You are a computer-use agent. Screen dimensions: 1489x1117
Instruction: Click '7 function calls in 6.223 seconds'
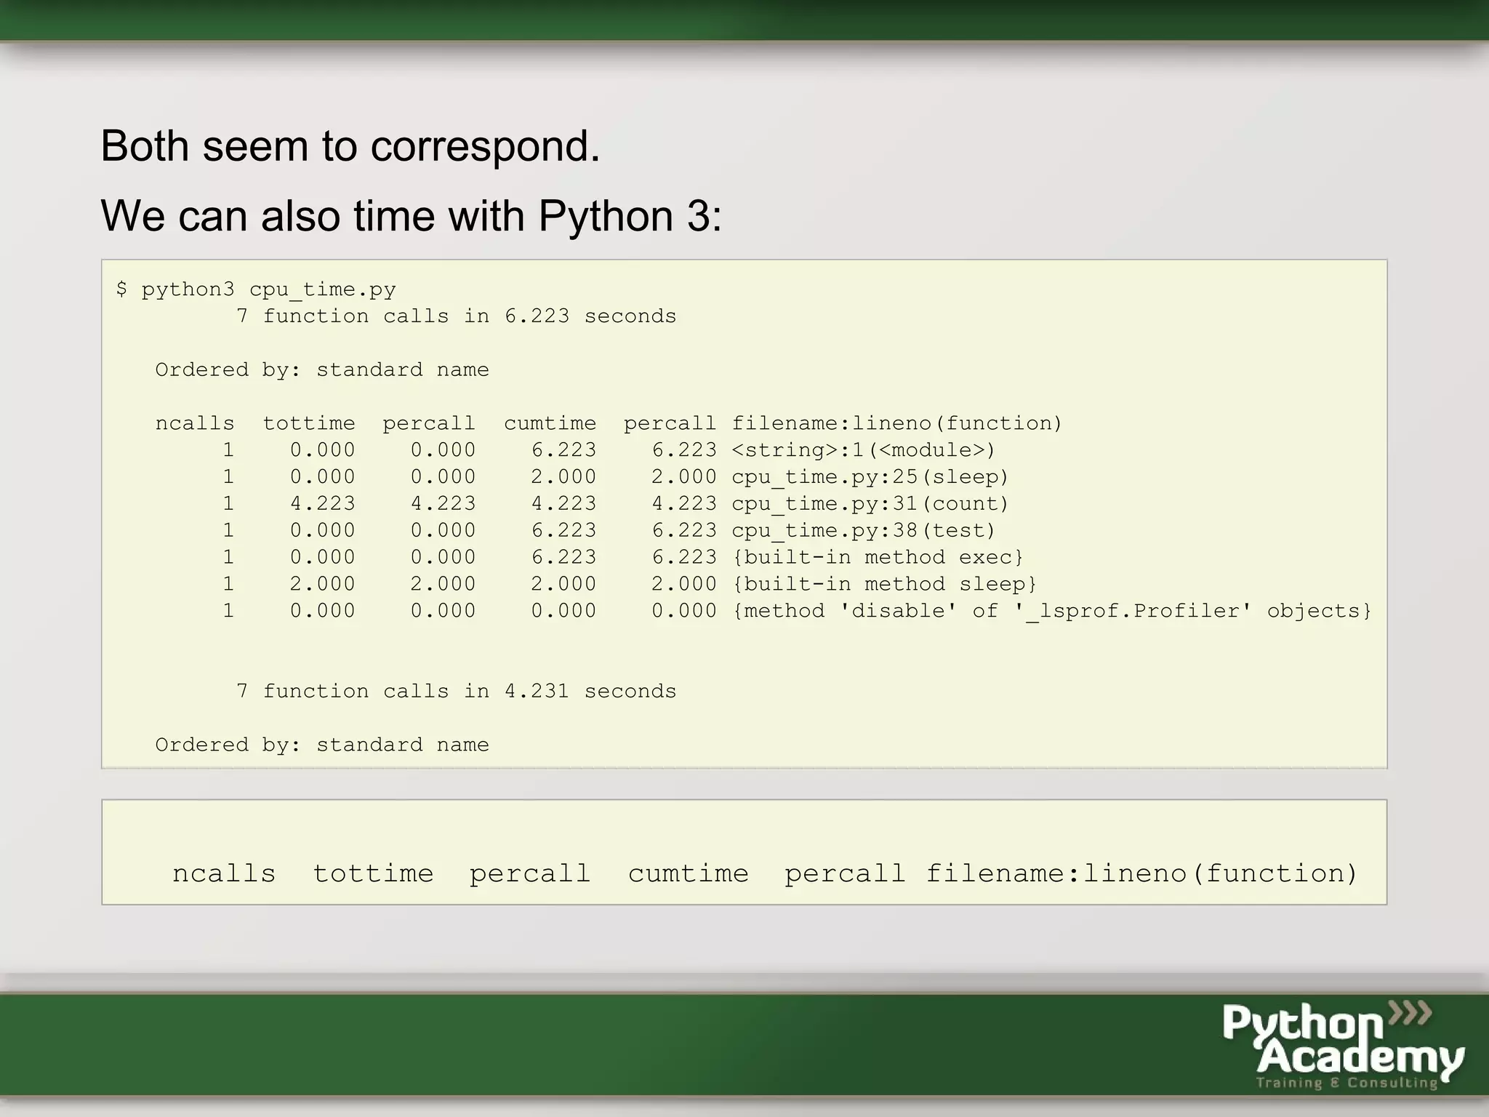tap(456, 316)
